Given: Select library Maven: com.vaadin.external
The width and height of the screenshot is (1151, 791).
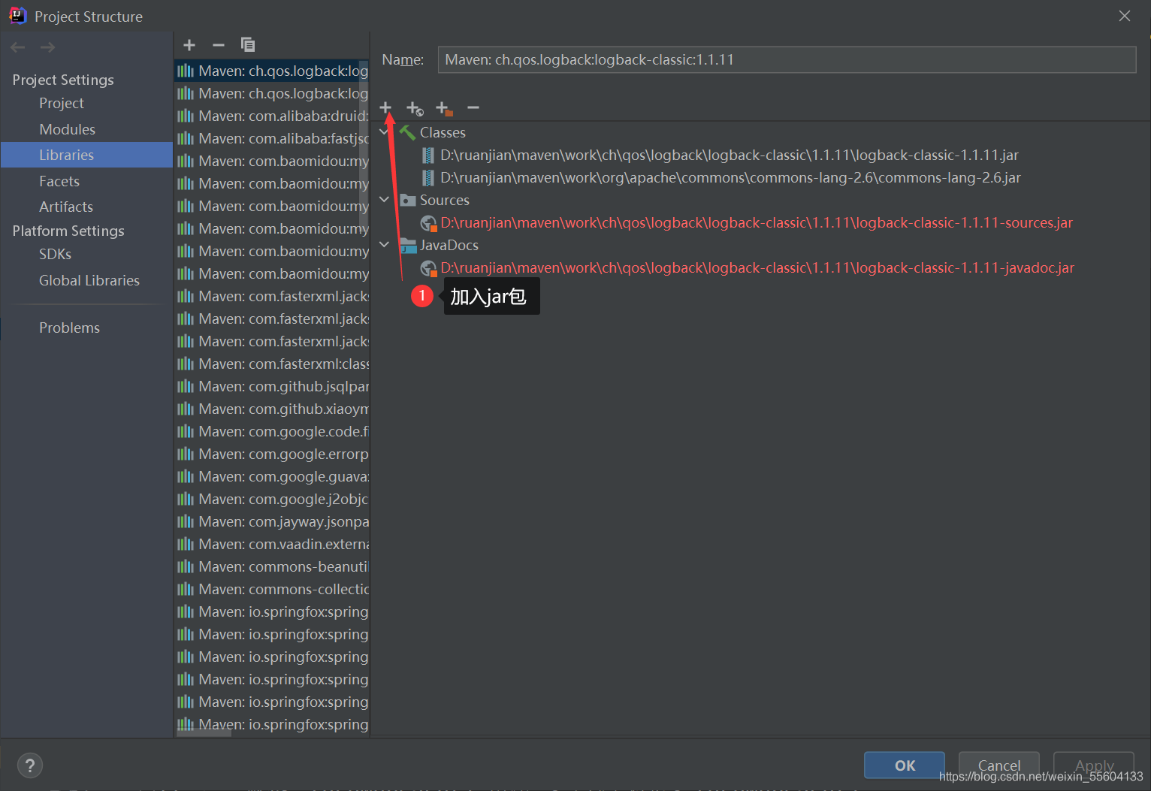Looking at the screenshot, I should [272, 544].
